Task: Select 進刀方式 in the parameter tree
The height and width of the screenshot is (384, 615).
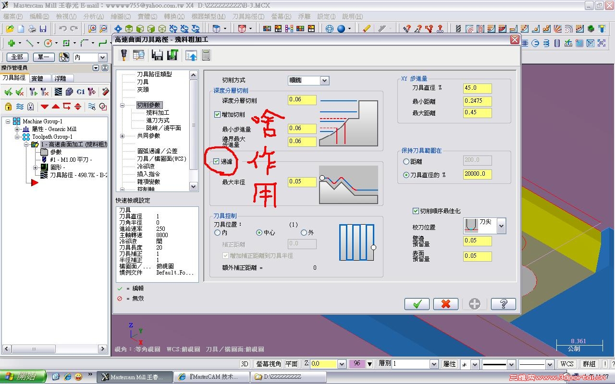Action: point(158,120)
